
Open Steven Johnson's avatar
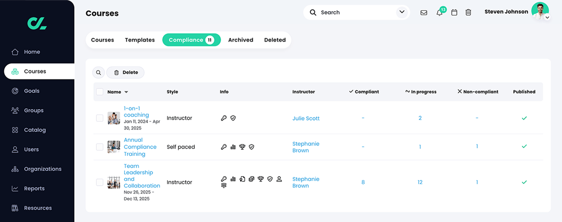click(x=540, y=11)
